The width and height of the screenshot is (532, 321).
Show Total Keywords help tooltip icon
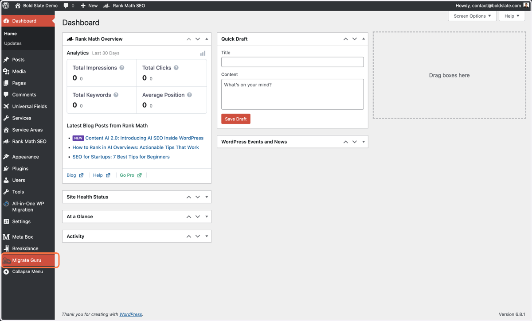[116, 95]
